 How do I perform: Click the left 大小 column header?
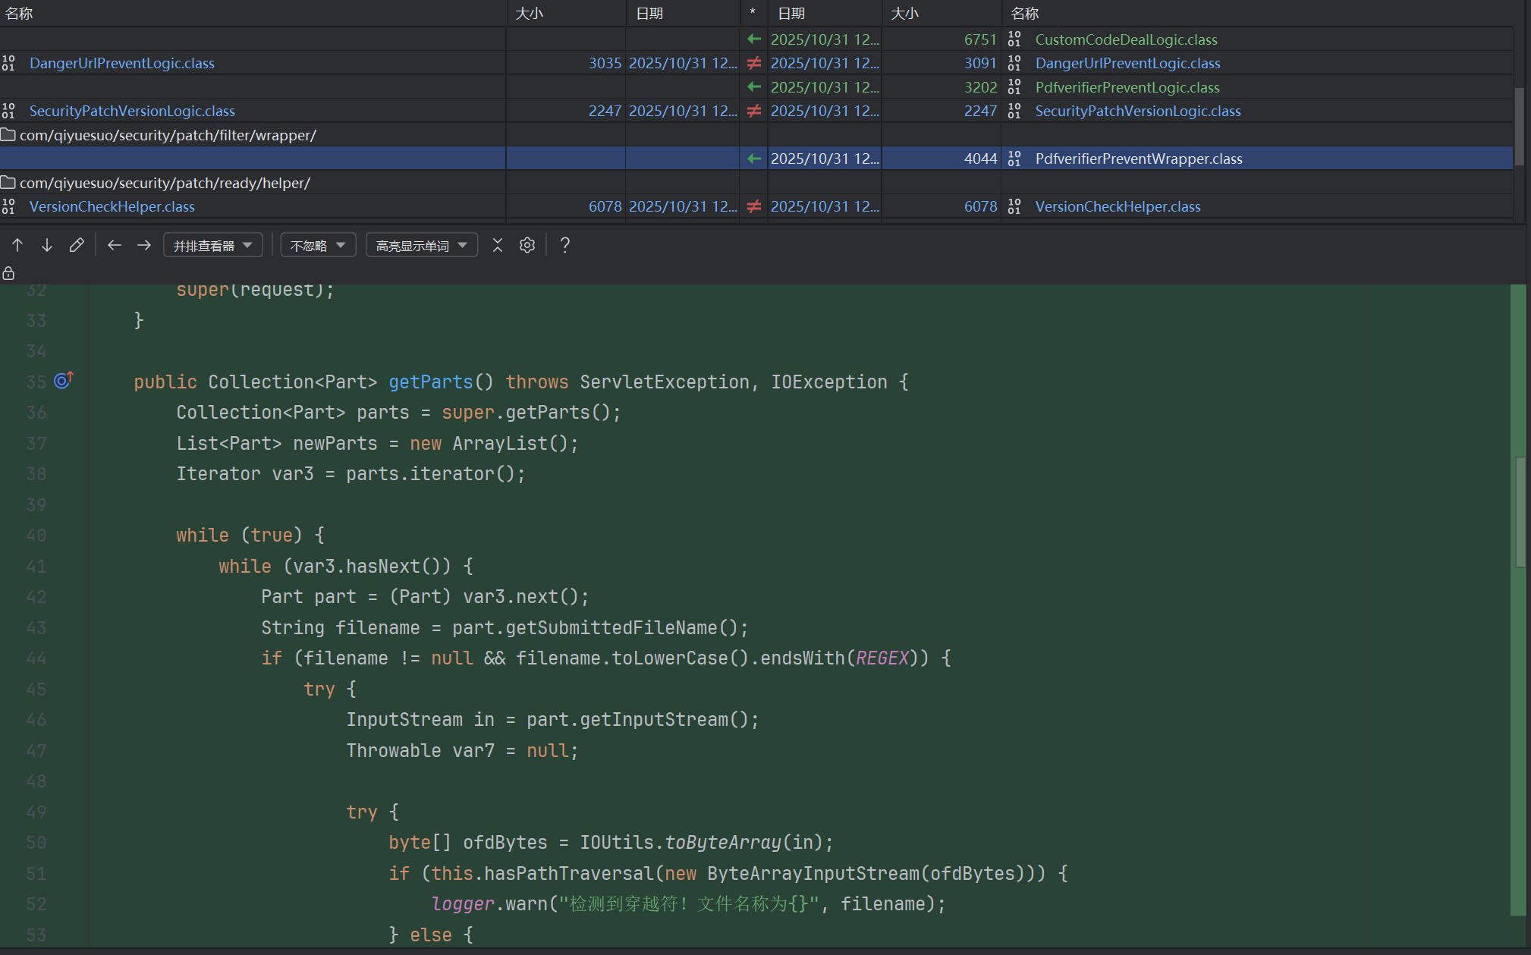pyautogui.click(x=530, y=14)
